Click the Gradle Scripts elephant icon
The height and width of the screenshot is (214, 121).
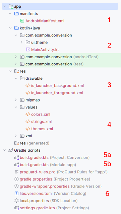pyautogui.click(x=11, y=150)
